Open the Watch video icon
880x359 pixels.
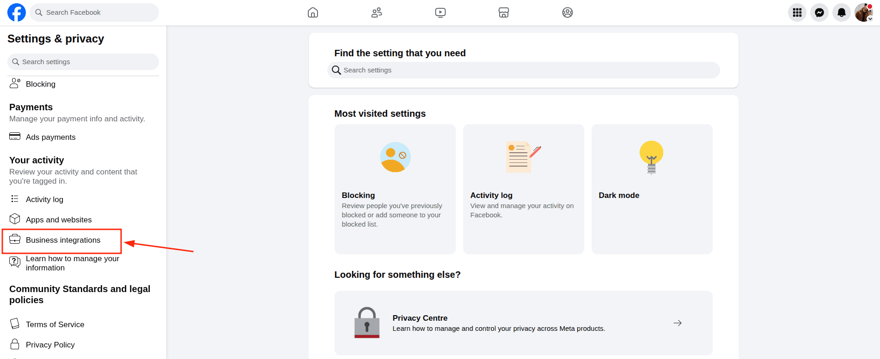click(440, 12)
